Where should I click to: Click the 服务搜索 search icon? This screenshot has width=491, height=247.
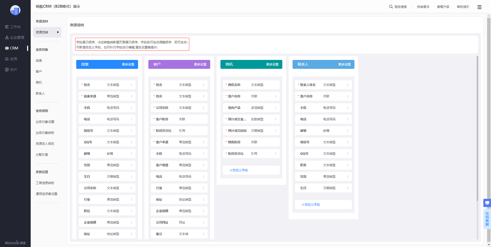click(x=391, y=7)
